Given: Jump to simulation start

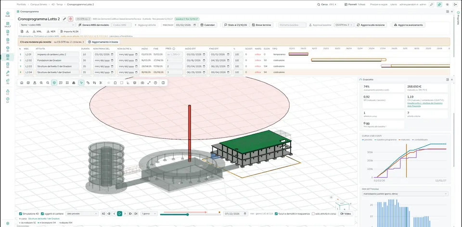Looking at the screenshot, I should click(x=103, y=214).
